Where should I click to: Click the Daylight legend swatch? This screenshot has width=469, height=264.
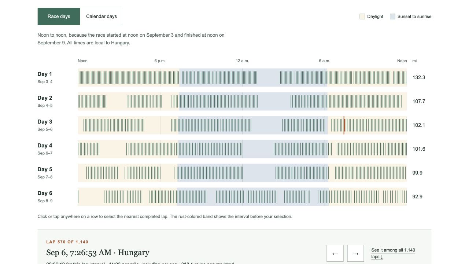tap(362, 16)
